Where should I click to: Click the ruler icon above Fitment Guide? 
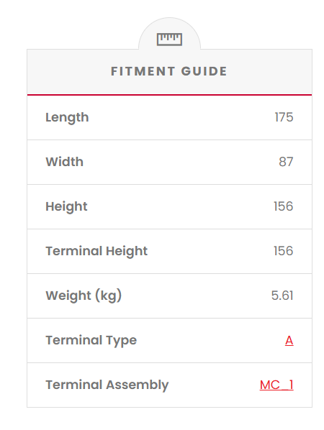[169, 40]
